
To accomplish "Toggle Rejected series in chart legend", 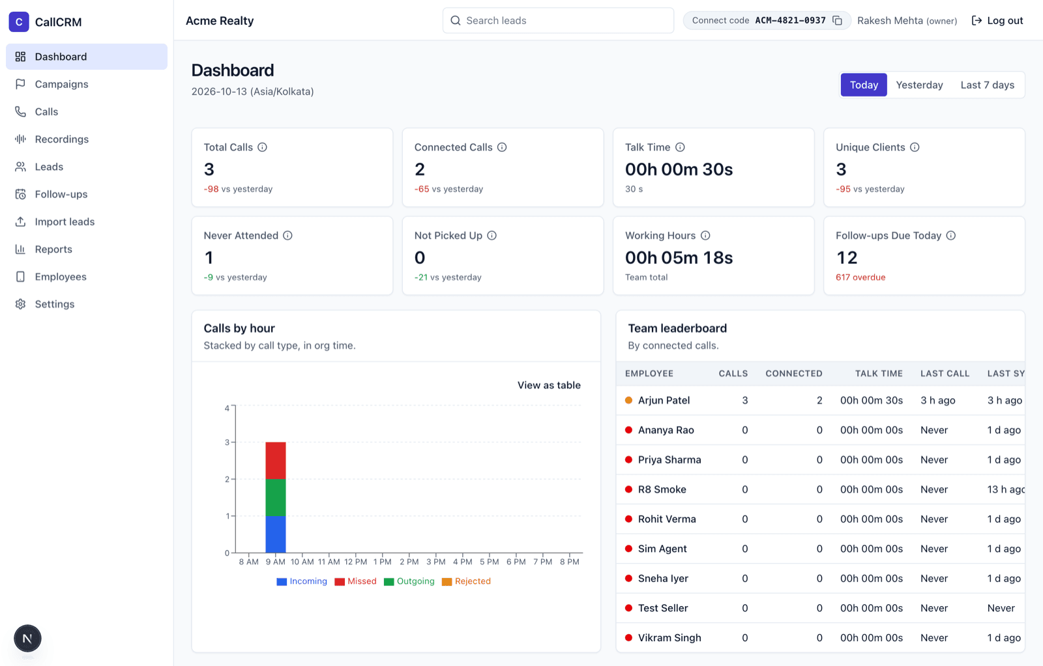I will coord(466,581).
